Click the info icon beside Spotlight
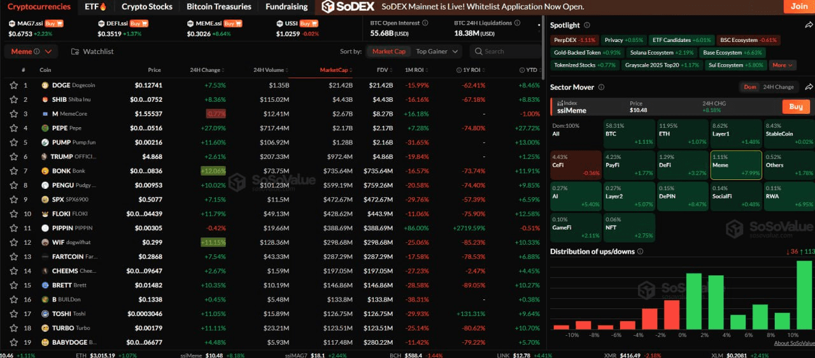 tap(587, 25)
